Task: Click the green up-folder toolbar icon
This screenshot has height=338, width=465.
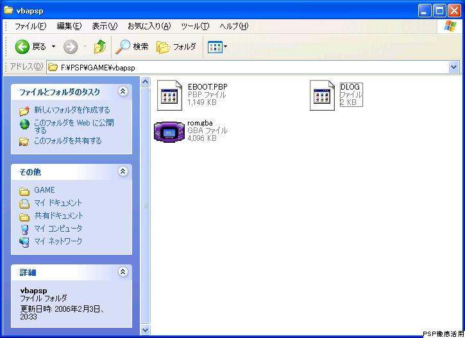Action: coord(100,47)
